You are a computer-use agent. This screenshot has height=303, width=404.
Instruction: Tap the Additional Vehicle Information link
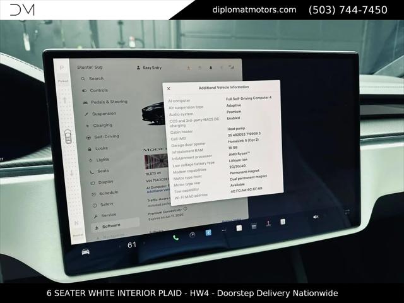(x=158, y=191)
